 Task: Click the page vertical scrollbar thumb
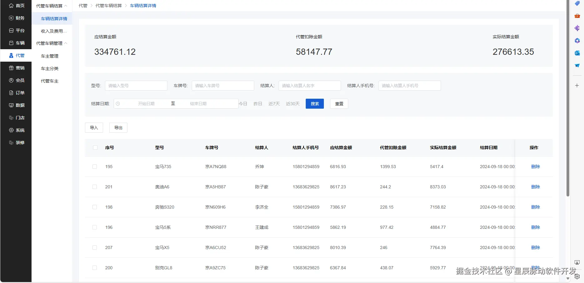[568, 98]
